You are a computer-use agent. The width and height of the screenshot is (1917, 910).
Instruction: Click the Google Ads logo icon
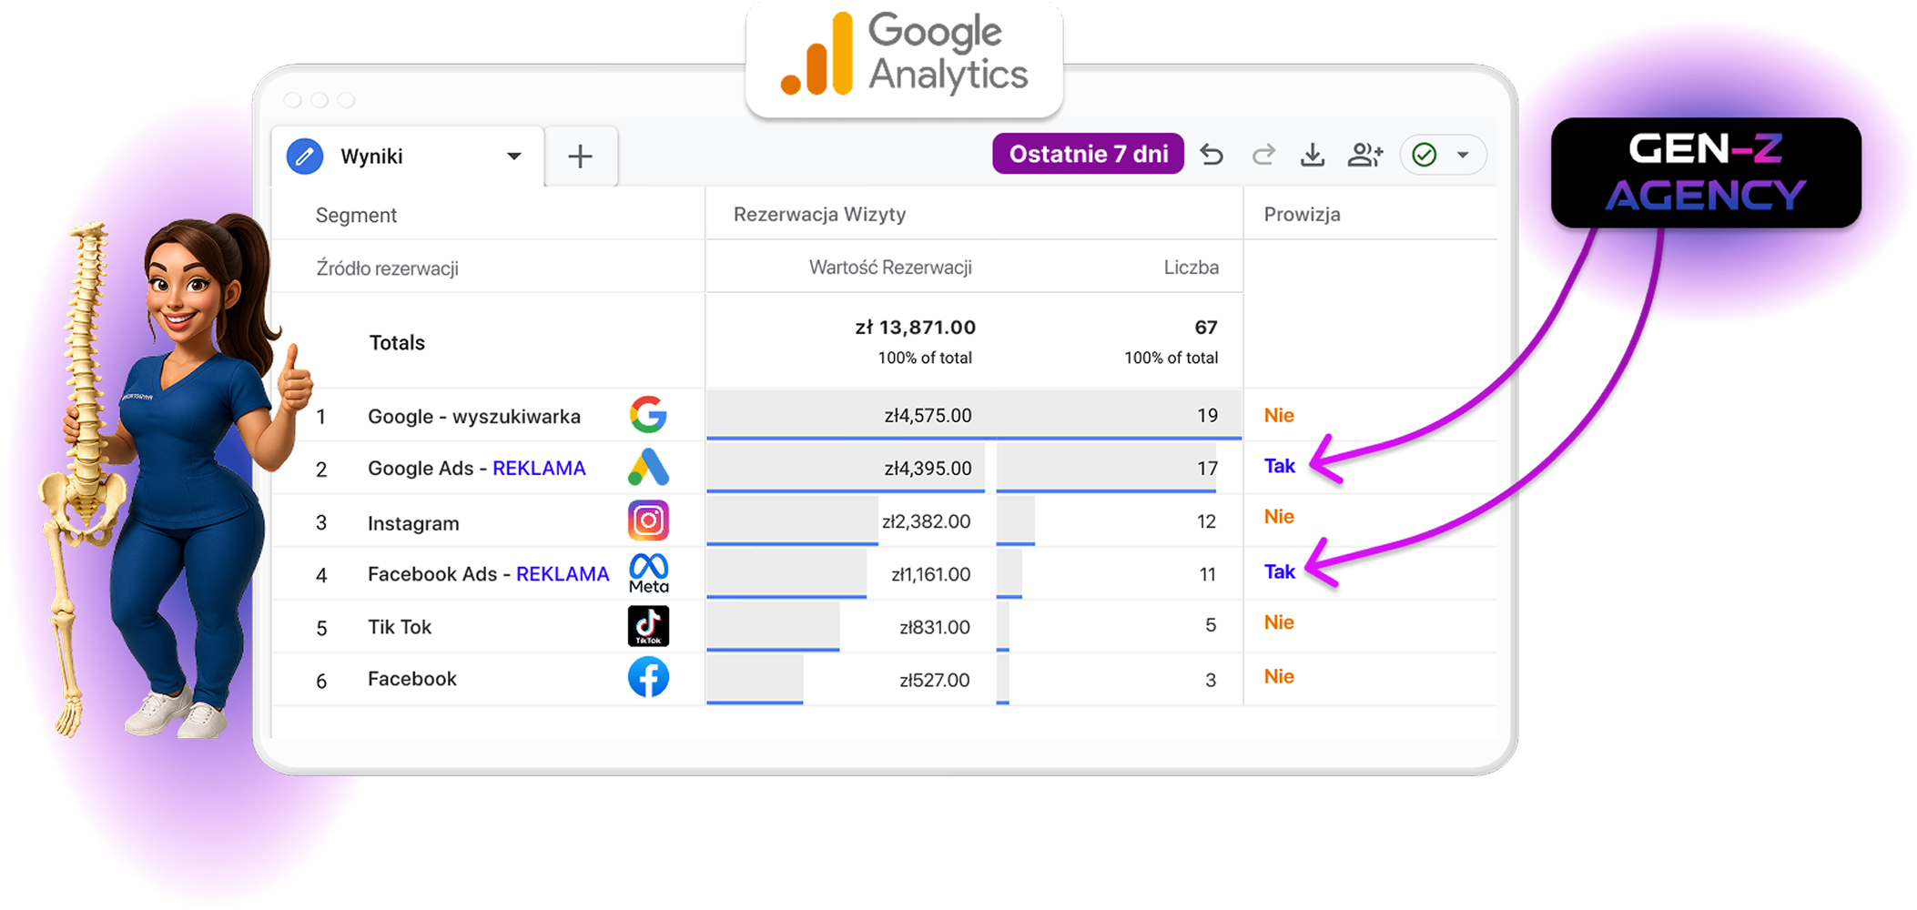pos(648,468)
